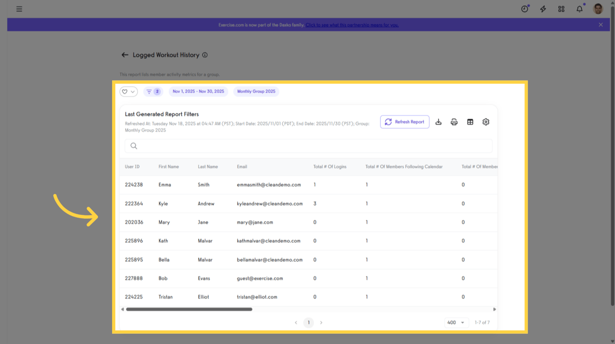The height and width of the screenshot is (344, 615).
Task: Click the horizontal table scrollbar thumb
Action: [189, 309]
